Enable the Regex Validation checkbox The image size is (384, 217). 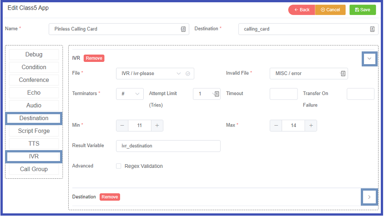119,166
